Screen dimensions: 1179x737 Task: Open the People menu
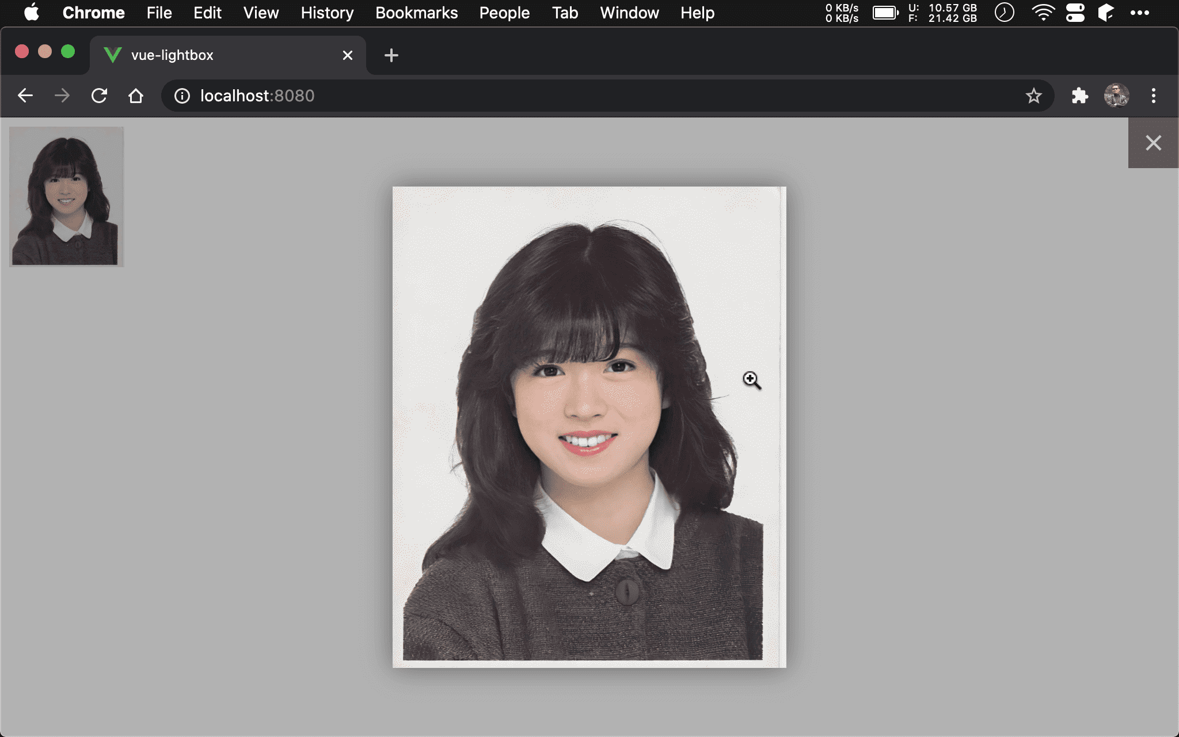(x=504, y=13)
